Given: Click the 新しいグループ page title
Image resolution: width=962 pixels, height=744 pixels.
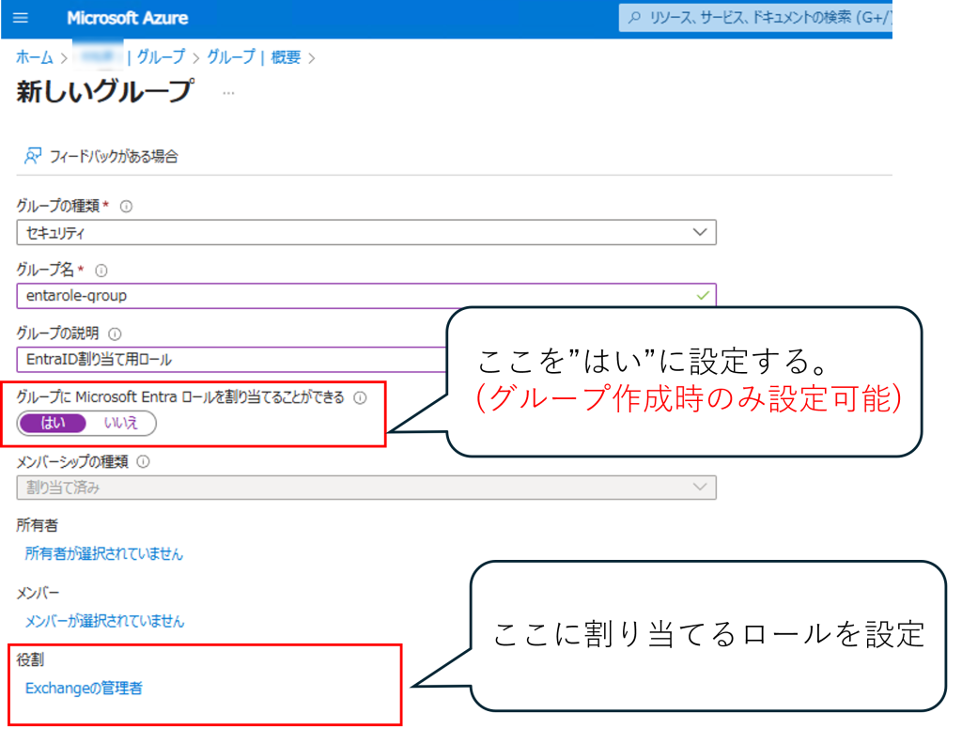Looking at the screenshot, I should [105, 91].
